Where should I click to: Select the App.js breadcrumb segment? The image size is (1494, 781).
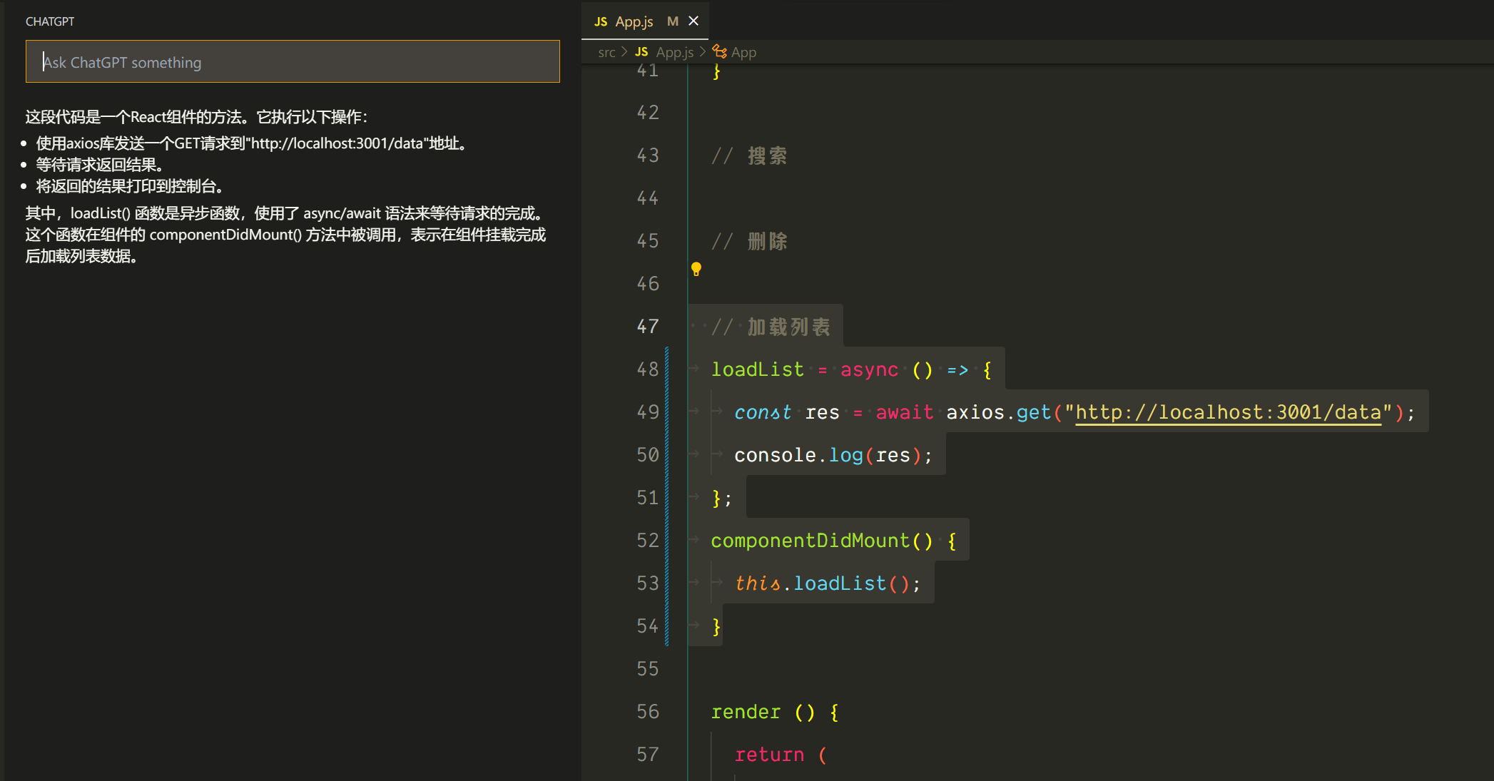pos(674,52)
